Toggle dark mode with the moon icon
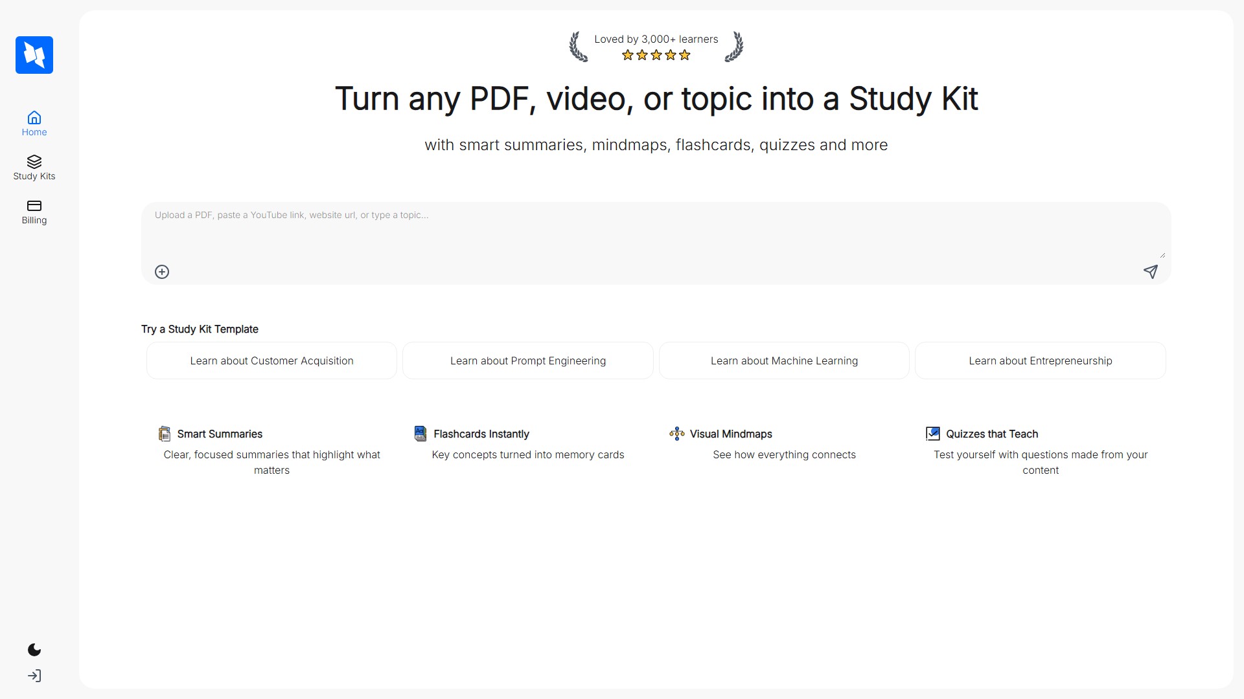The height and width of the screenshot is (699, 1244). (x=34, y=650)
